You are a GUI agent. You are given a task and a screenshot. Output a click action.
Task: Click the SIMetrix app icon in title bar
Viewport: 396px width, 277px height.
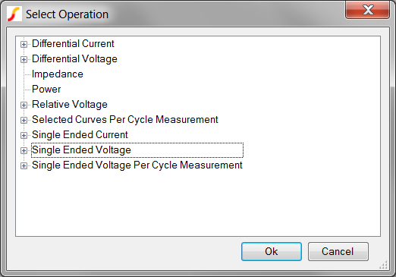[14, 14]
